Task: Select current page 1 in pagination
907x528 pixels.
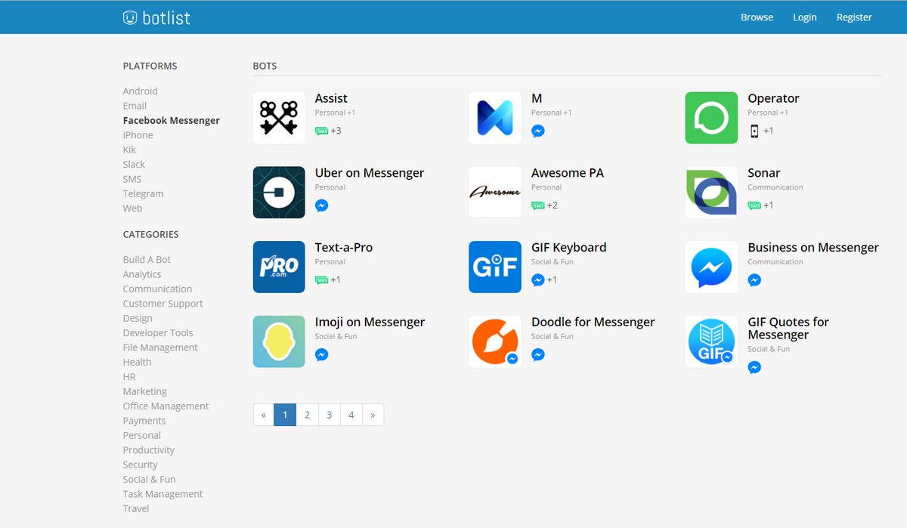Action: tap(285, 415)
